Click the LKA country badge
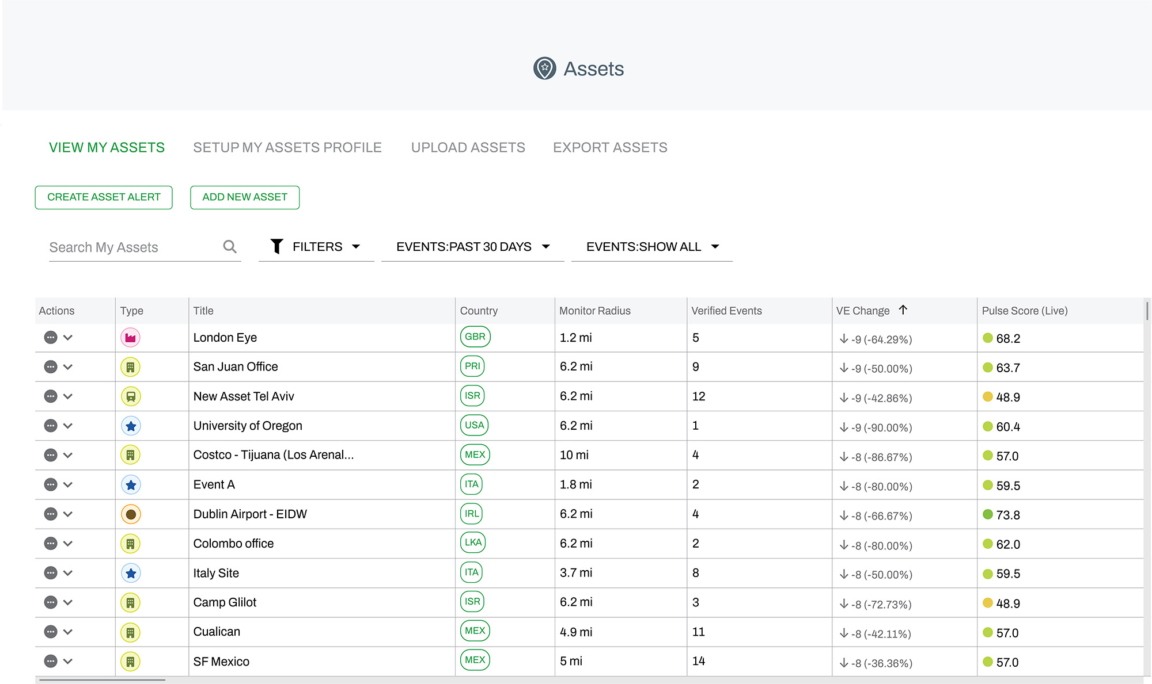Image resolution: width=1152 pixels, height=684 pixels. coord(473,542)
